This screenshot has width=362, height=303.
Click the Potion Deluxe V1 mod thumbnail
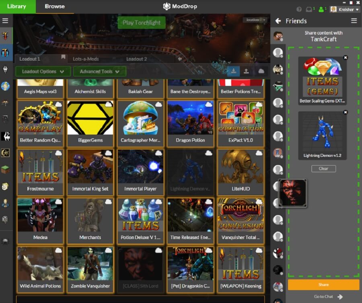click(140, 215)
